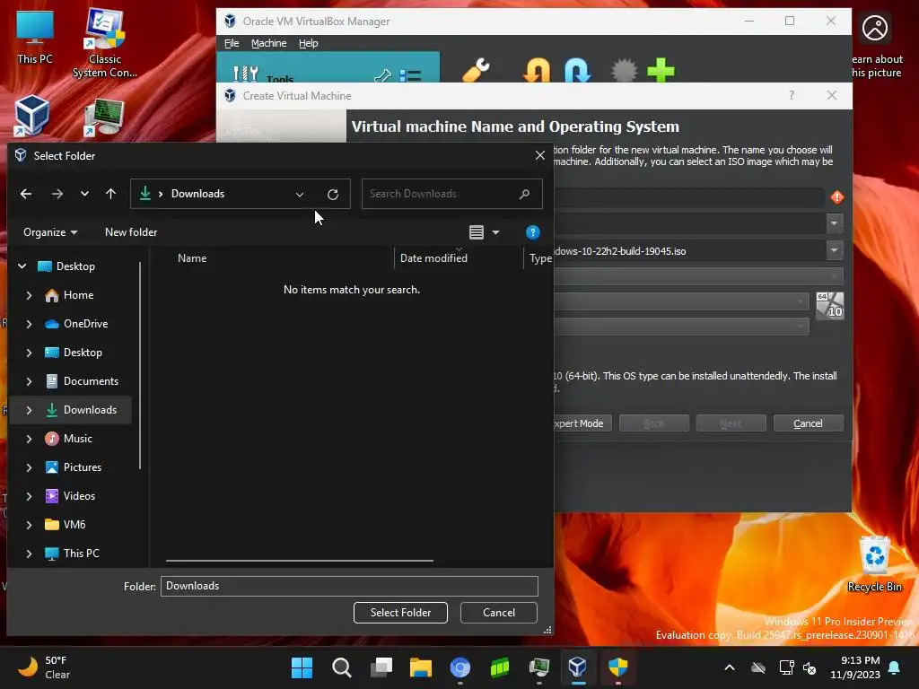Collapse the Desktop root tree node
This screenshot has height=689, width=919.
coord(22,266)
